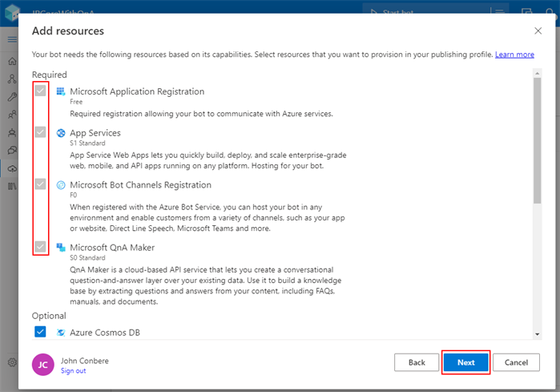The width and height of the screenshot is (560, 392).
Task: Toggle the Microsoft QnA Maker checkbox
Action: point(40,247)
